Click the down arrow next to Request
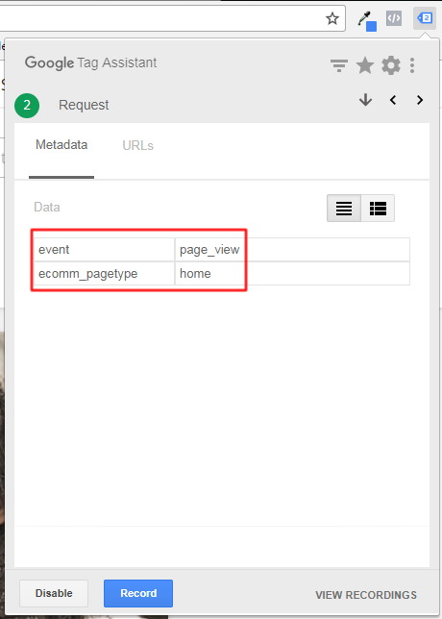Viewport: 442px width, 619px height. tap(365, 100)
